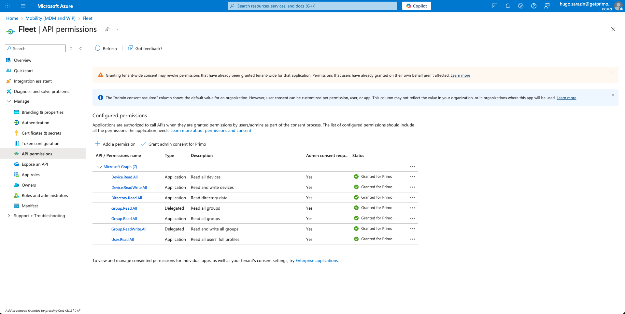Click the Copilot button
This screenshot has width=625, height=314.
[416, 6]
